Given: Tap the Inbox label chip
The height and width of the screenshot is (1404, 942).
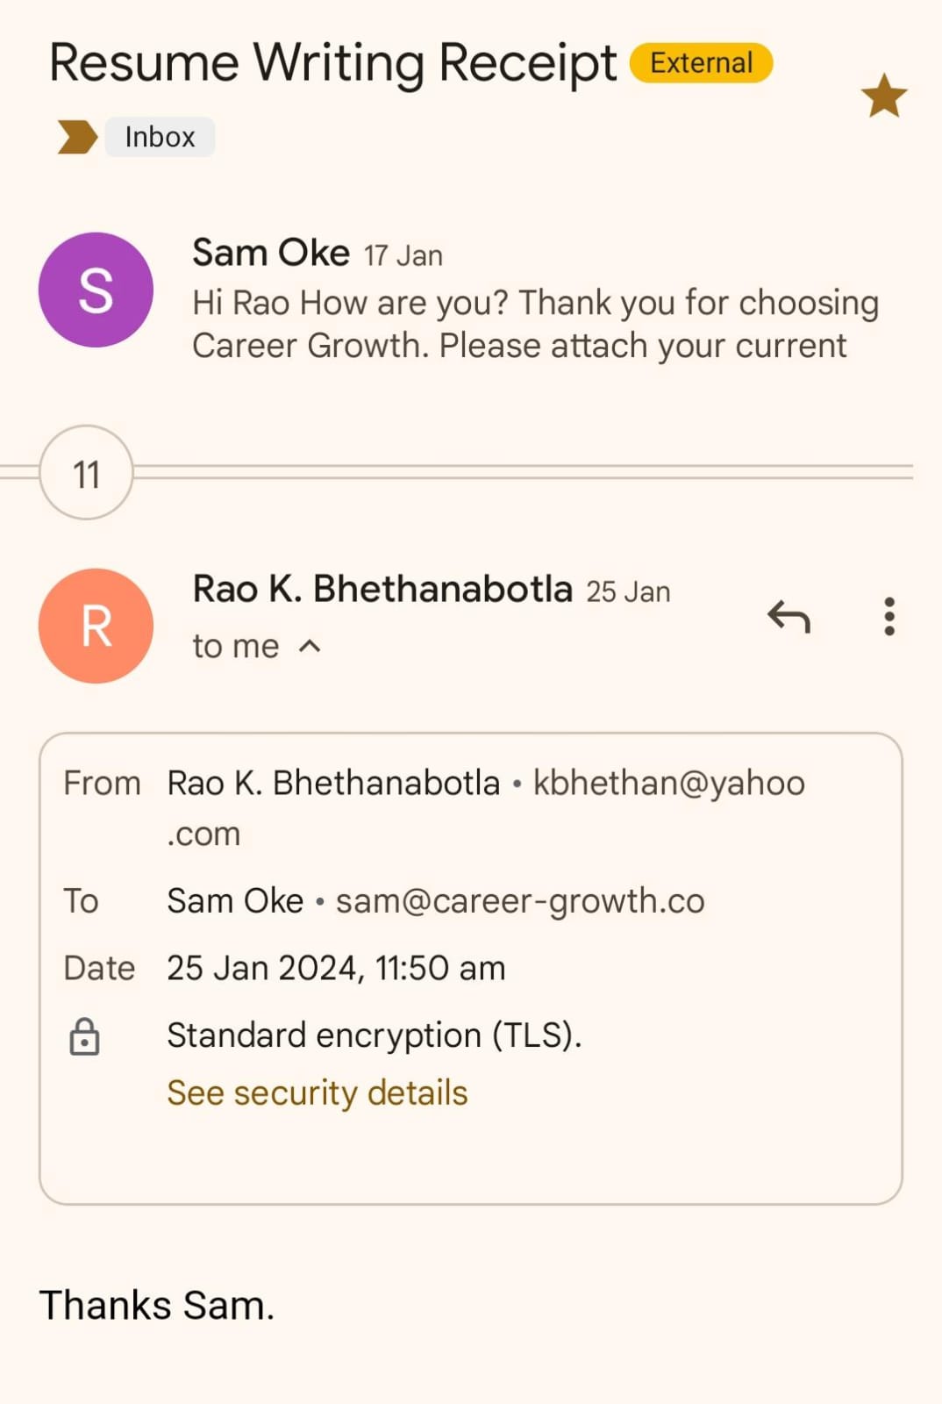Looking at the screenshot, I should click(x=160, y=137).
